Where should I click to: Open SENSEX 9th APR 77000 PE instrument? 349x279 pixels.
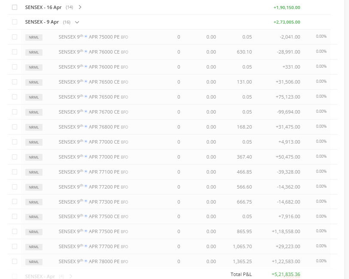coord(93,157)
